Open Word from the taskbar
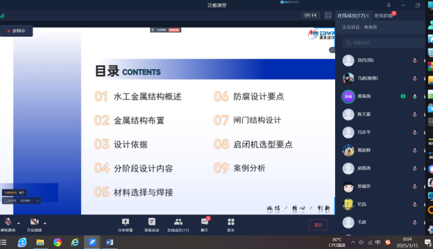433x249 pixels. [110, 242]
